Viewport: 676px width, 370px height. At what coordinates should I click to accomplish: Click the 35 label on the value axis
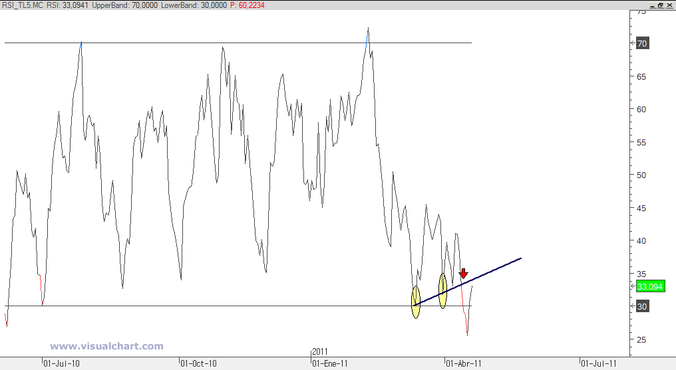coord(641,274)
